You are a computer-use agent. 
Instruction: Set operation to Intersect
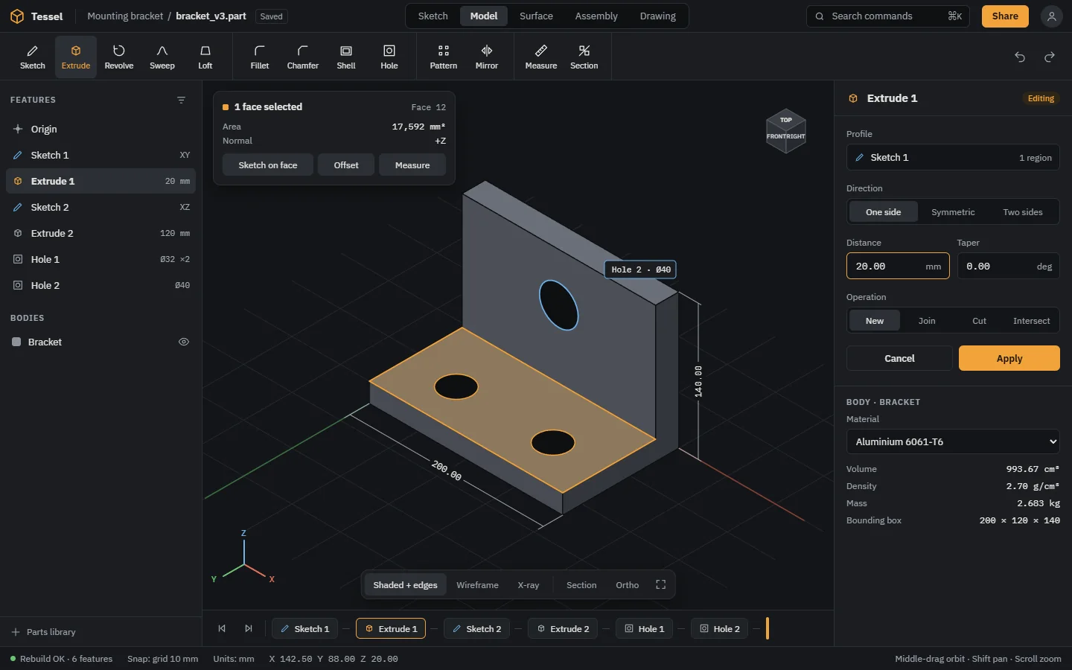pyautogui.click(x=1032, y=321)
